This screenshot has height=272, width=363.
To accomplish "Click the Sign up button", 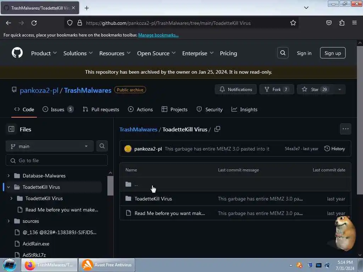I will 333,53.
